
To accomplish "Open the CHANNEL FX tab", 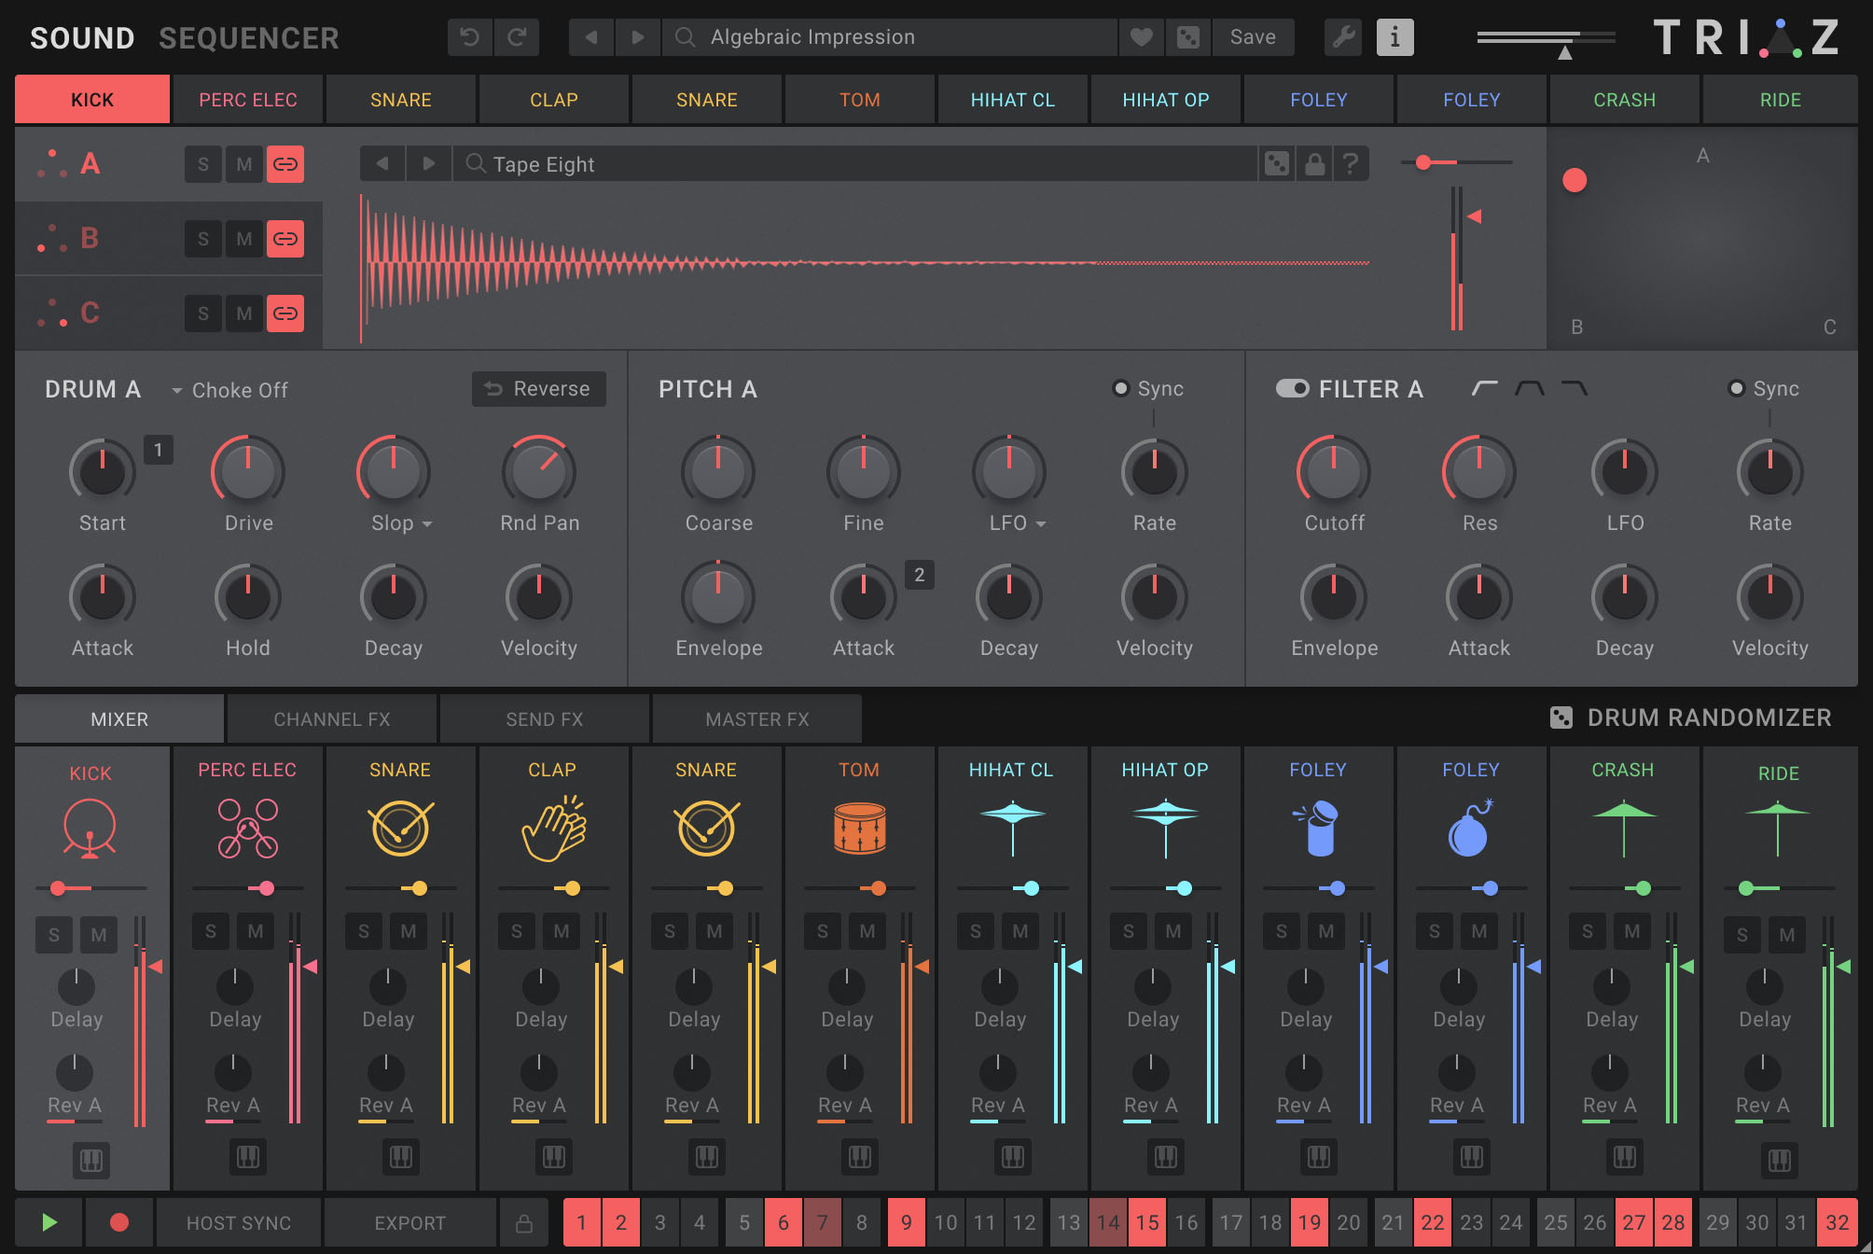I will [332, 718].
